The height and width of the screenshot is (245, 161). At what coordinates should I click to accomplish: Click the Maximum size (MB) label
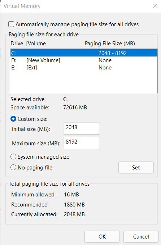36,144
